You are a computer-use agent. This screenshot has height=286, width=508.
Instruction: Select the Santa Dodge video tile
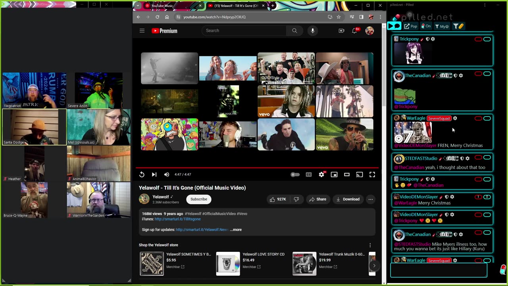coord(34,127)
